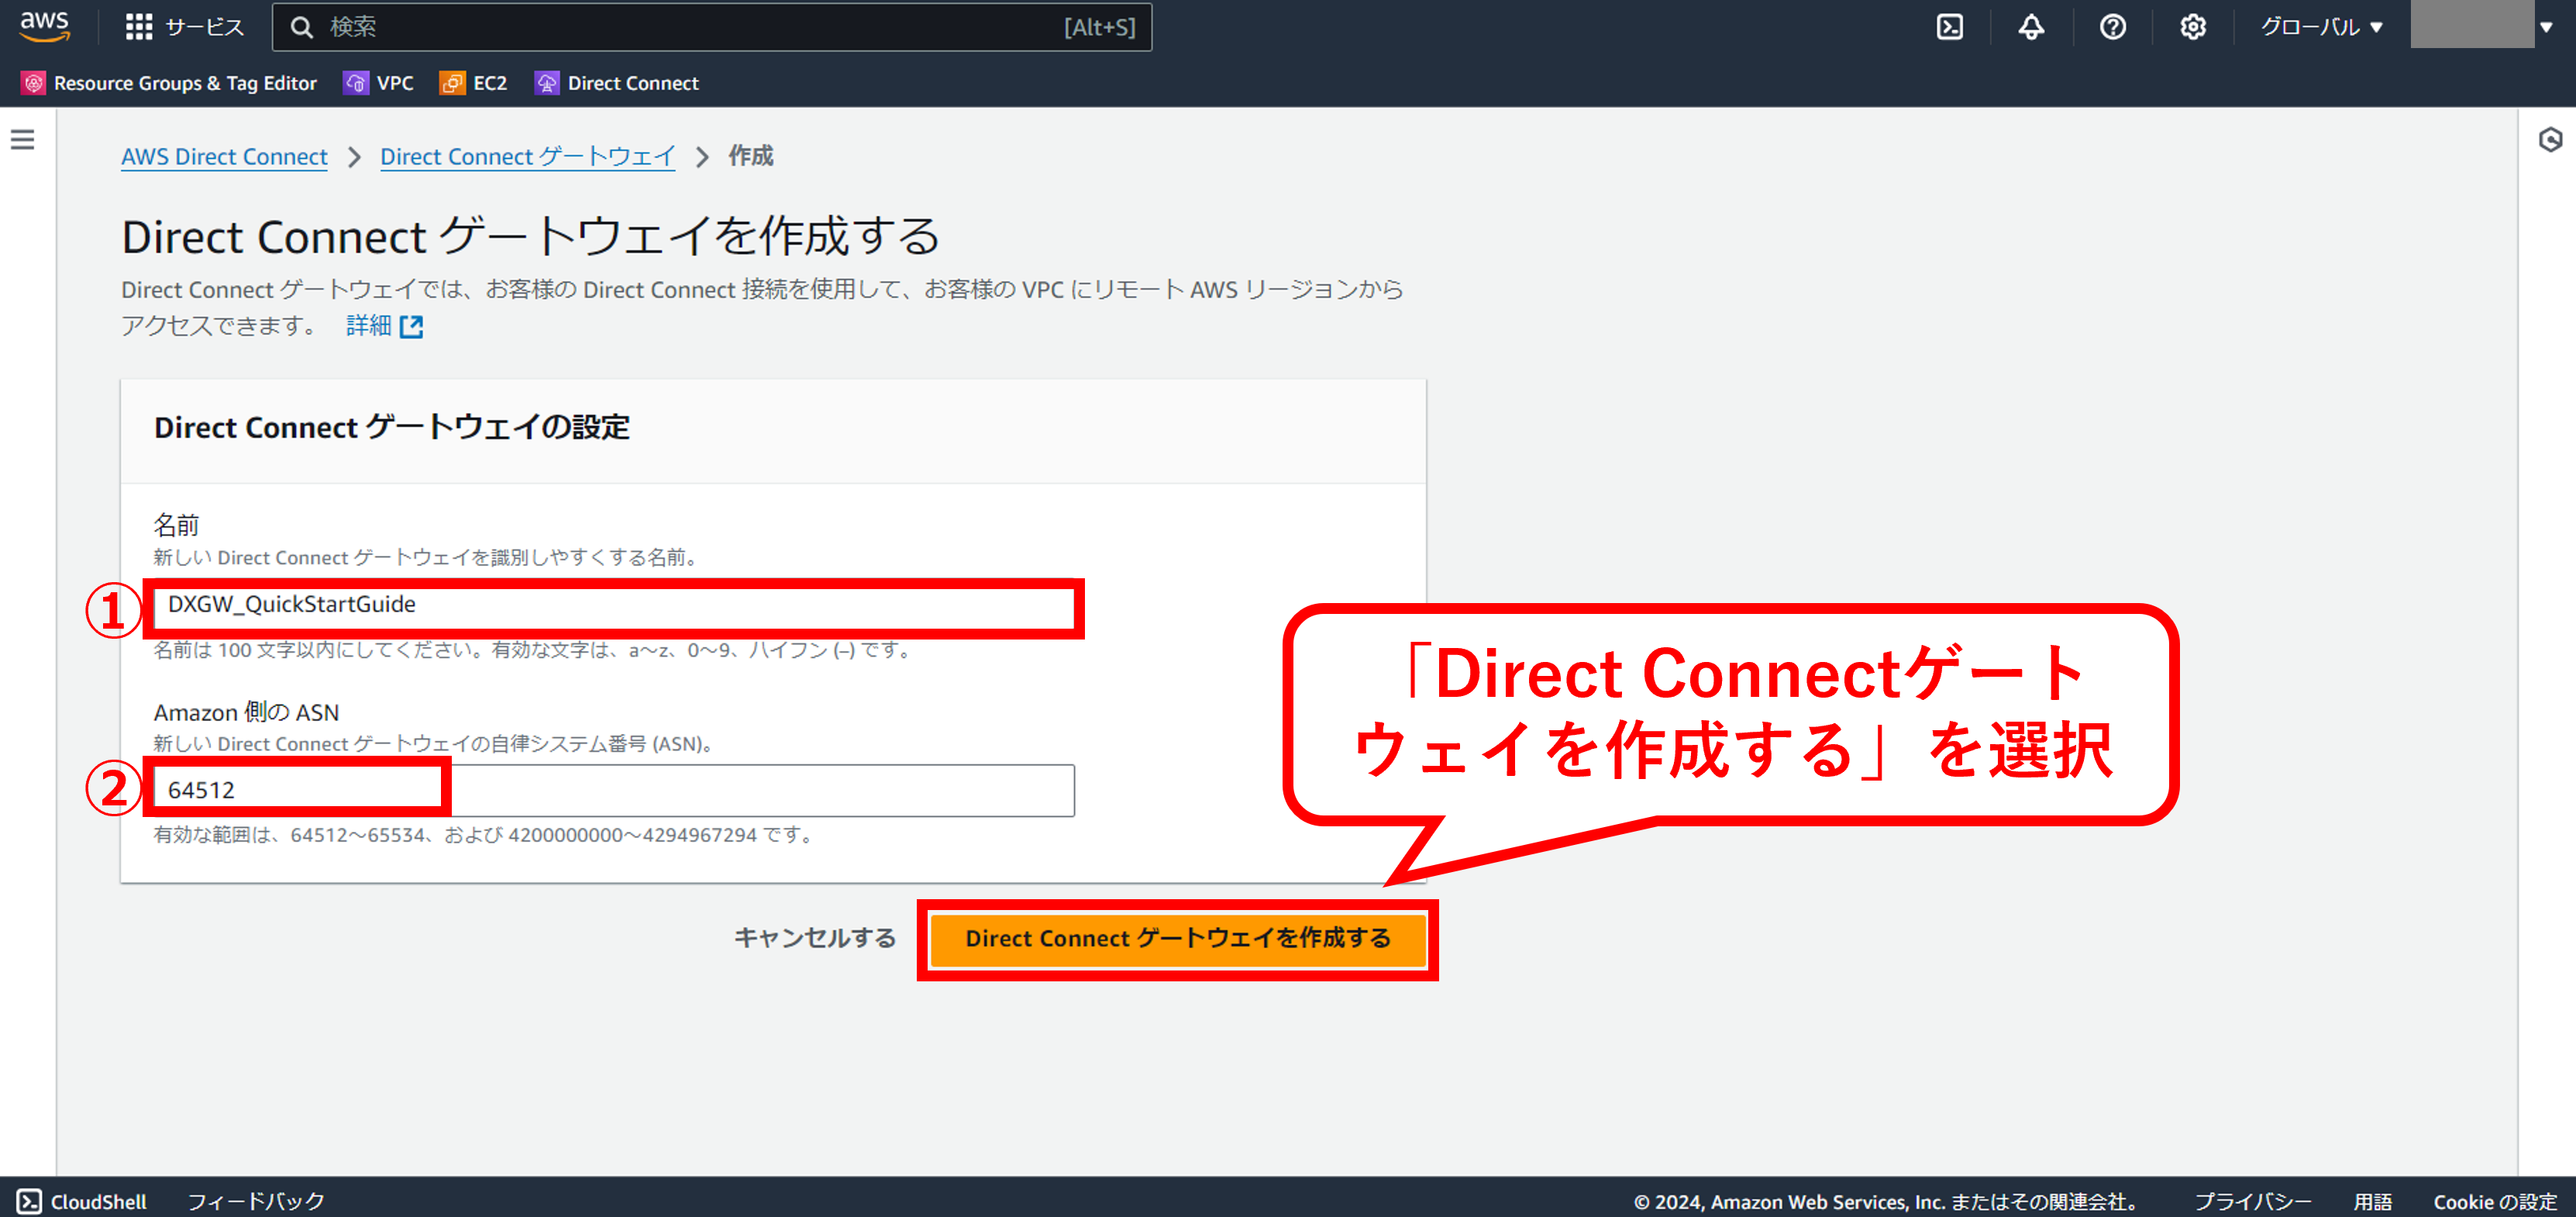Viewport: 2576px width, 1217px height.
Task: Expand the hamburger side navigation menu
Action: point(23,140)
